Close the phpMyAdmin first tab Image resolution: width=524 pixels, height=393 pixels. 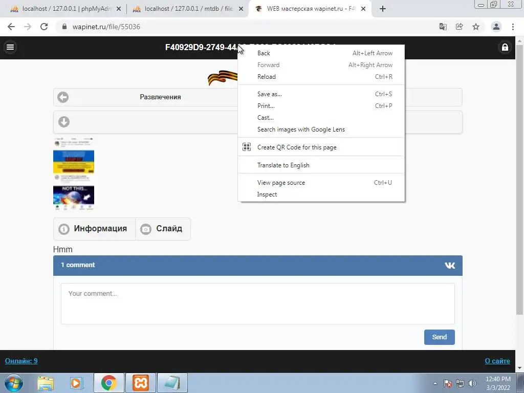pos(119,9)
